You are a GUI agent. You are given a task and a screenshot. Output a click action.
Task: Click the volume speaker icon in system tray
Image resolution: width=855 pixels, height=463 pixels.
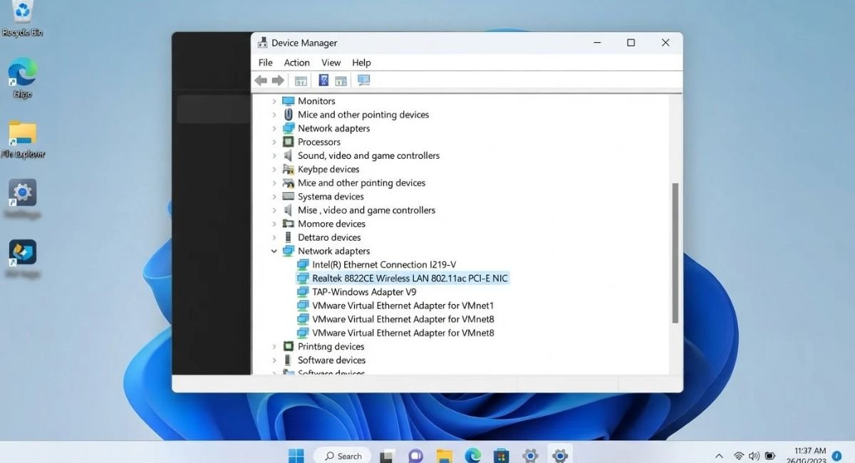754,456
